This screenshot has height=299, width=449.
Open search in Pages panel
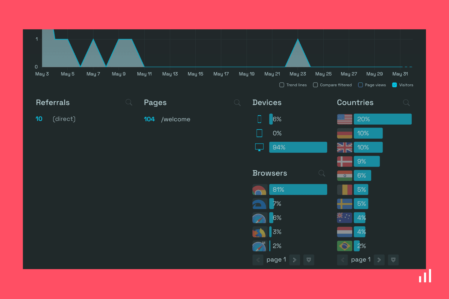(237, 103)
